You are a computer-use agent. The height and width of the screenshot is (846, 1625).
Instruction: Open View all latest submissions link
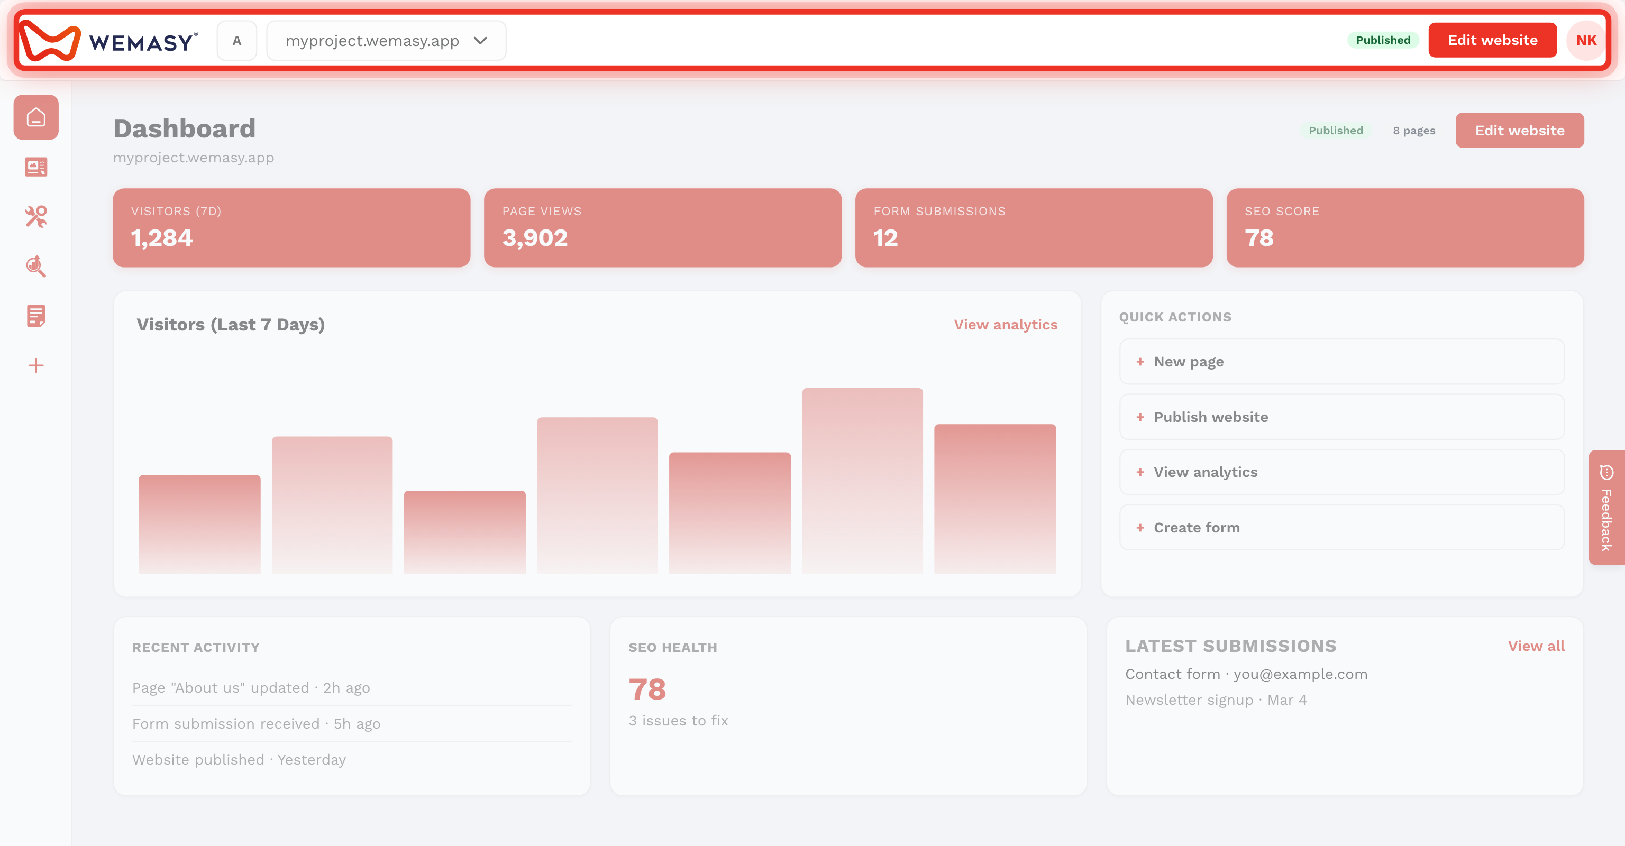(x=1536, y=646)
